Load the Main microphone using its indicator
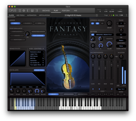The width and height of the screenshot is (136, 121). click(105, 89)
